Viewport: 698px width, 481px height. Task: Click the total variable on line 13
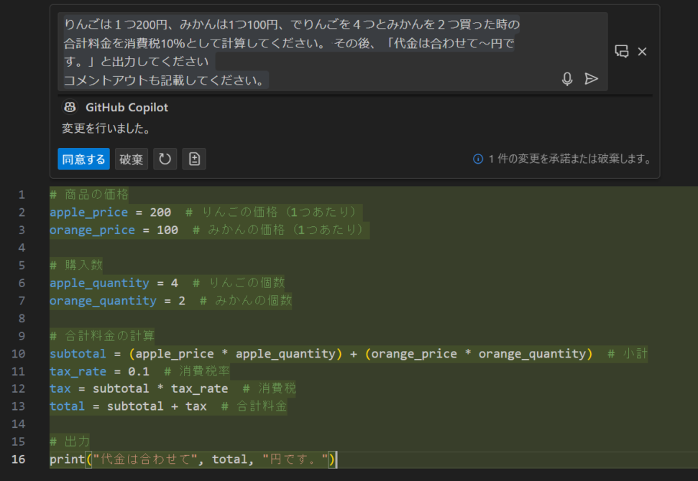(67, 406)
